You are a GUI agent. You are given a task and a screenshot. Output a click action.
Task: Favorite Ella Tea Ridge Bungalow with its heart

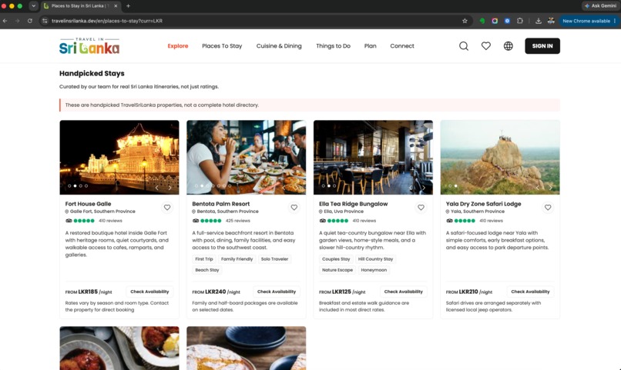(x=421, y=208)
